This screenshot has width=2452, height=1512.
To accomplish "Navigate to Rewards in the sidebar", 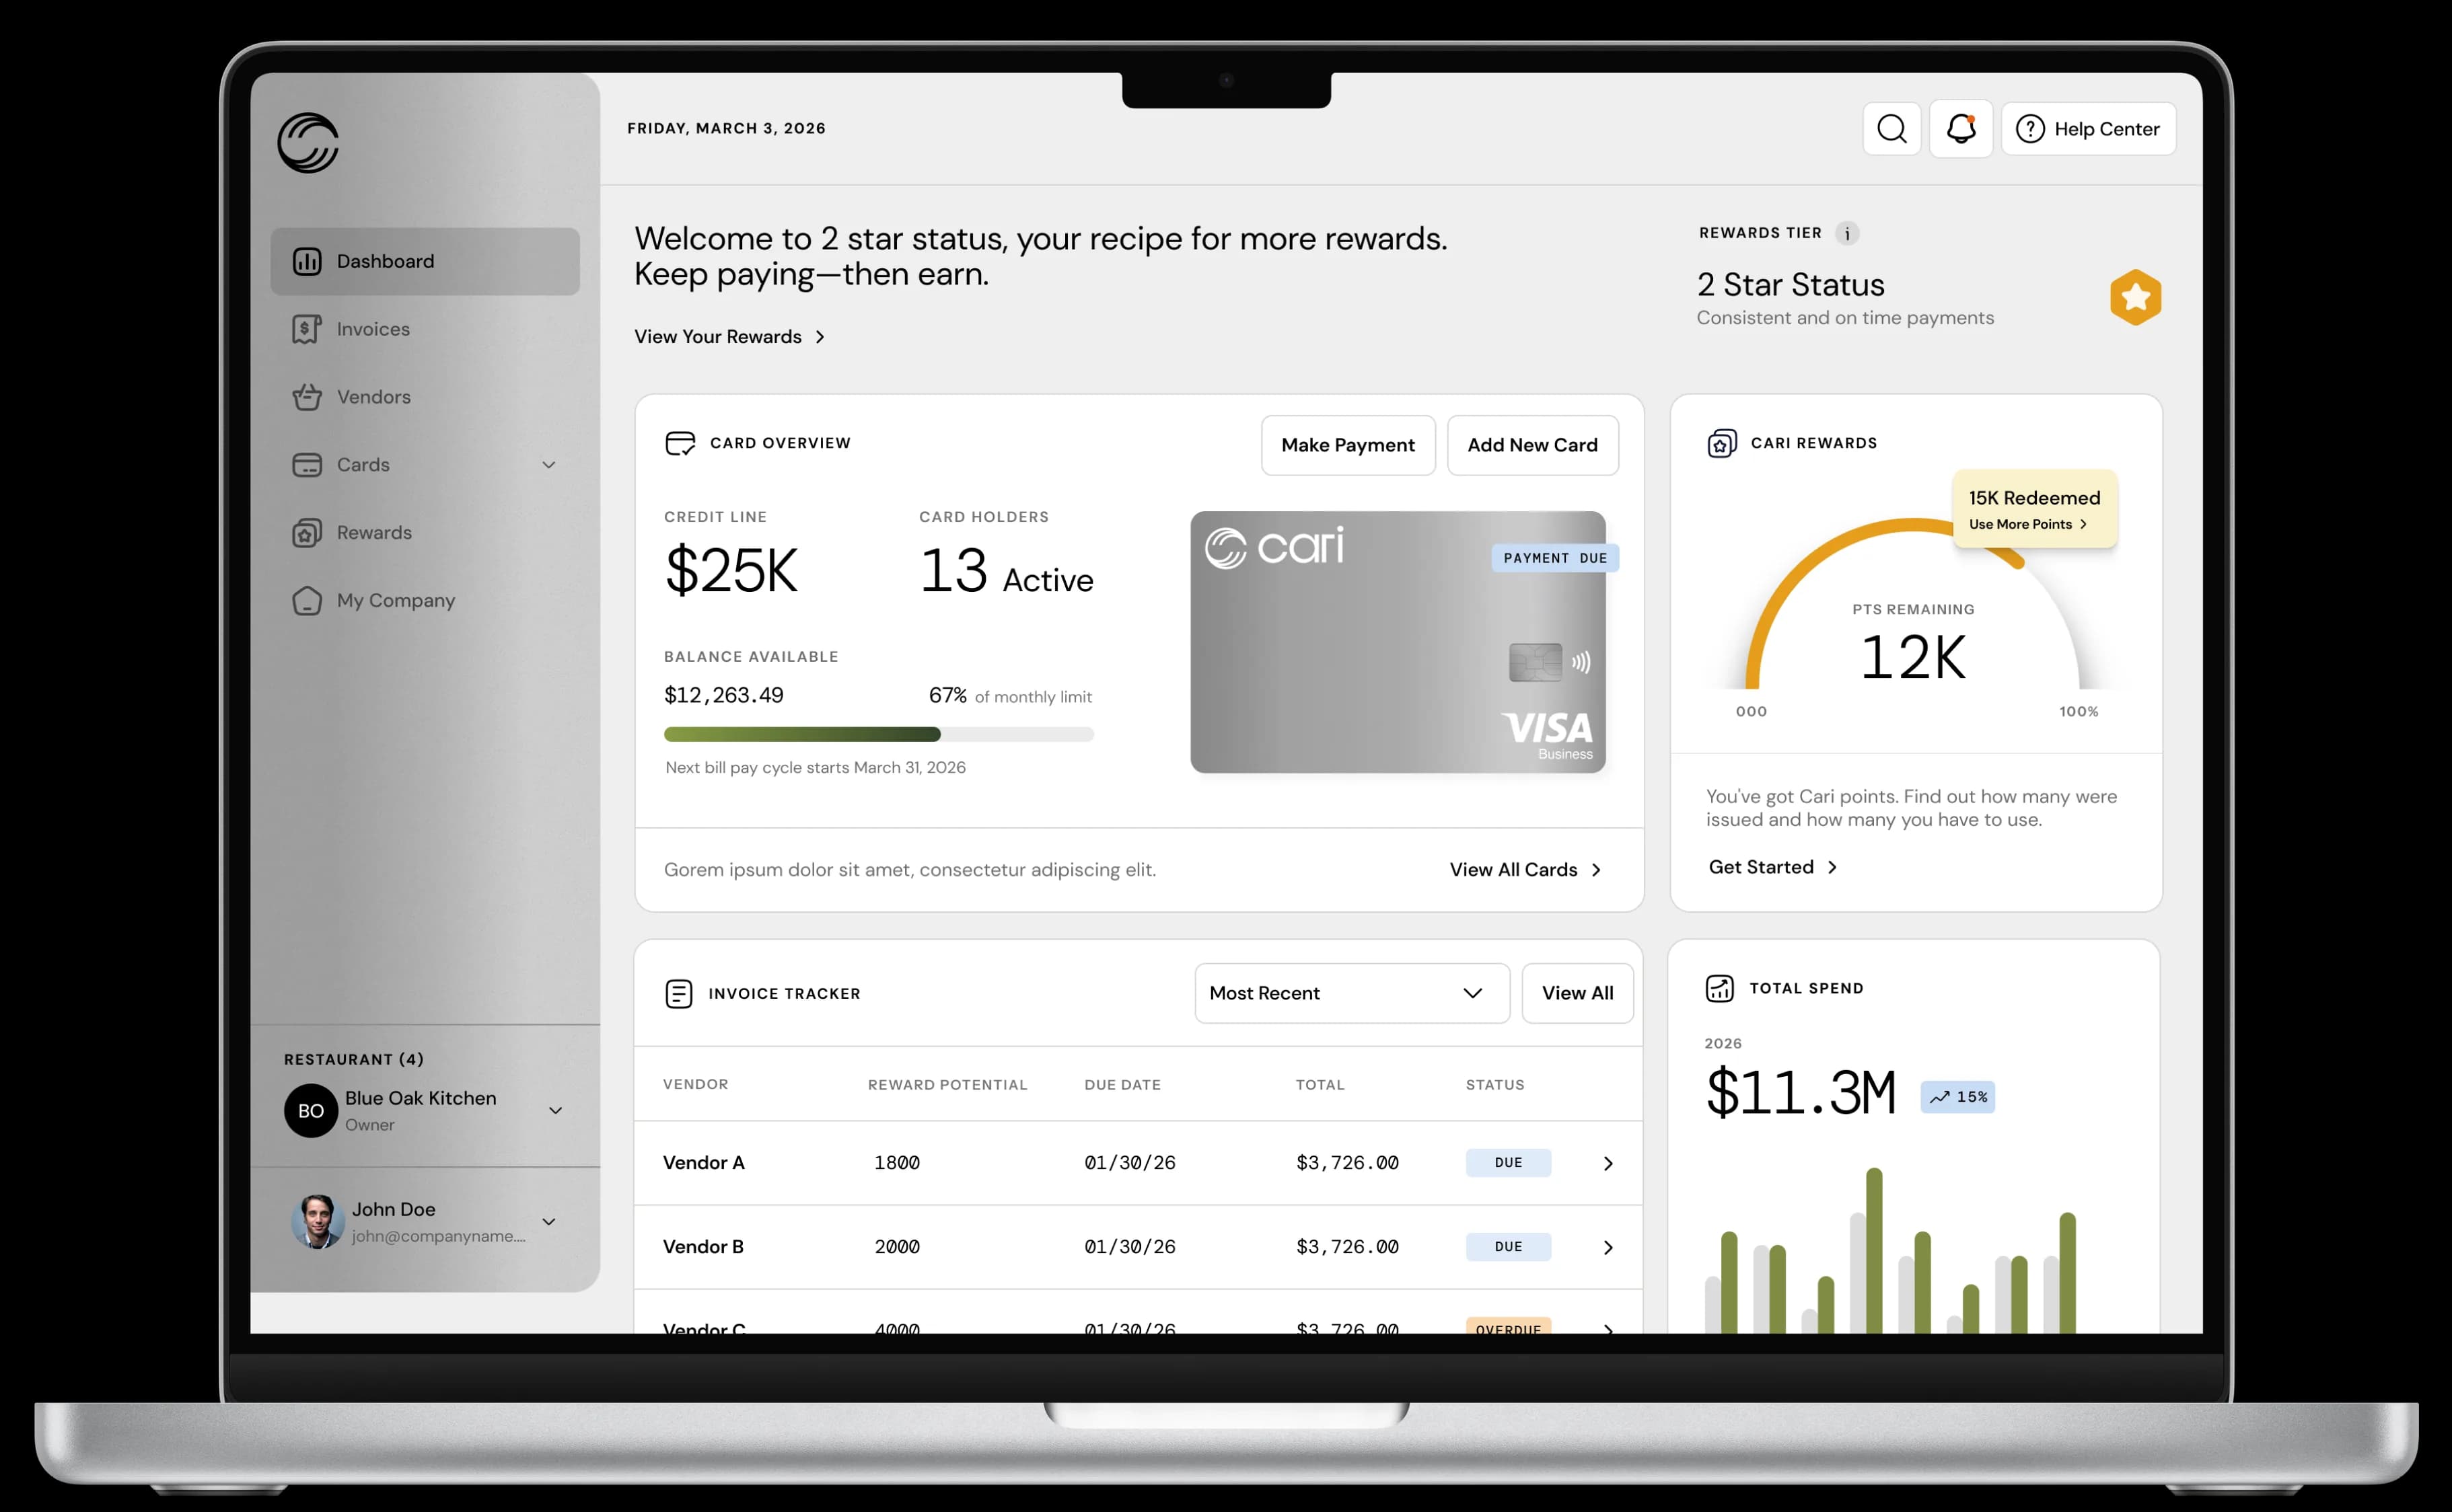I will pyautogui.click(x=373, y=532).
